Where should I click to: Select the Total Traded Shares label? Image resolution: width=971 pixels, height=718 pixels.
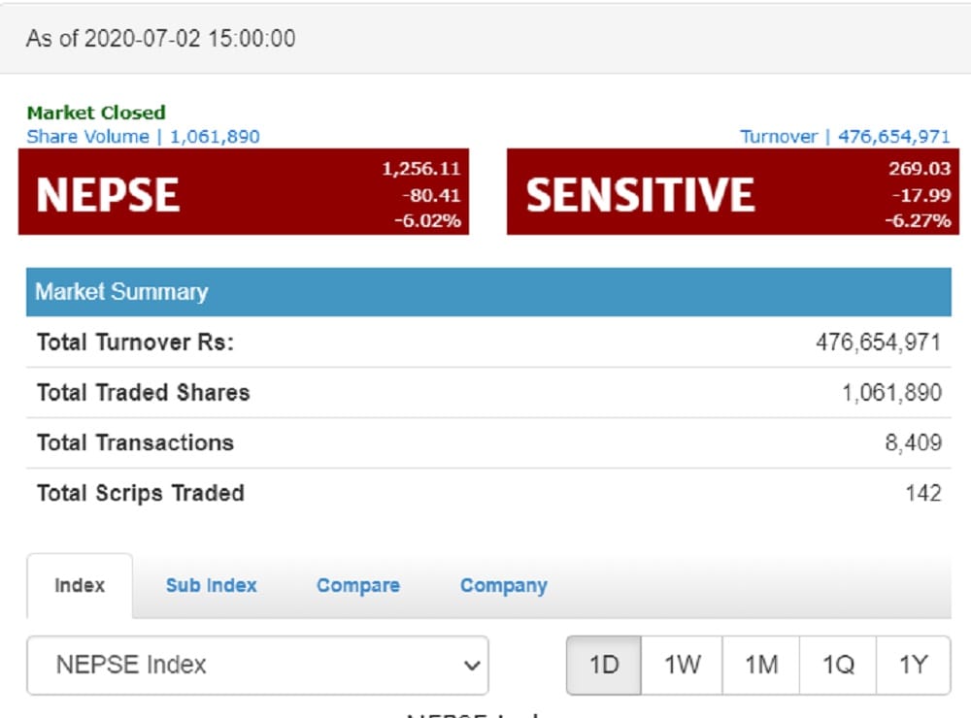pos(143,392)
